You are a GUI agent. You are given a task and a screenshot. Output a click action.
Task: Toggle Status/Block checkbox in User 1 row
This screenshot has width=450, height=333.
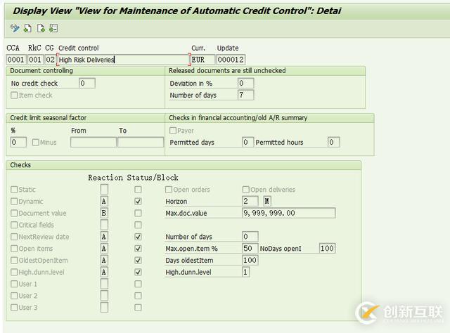coord(138,284)
